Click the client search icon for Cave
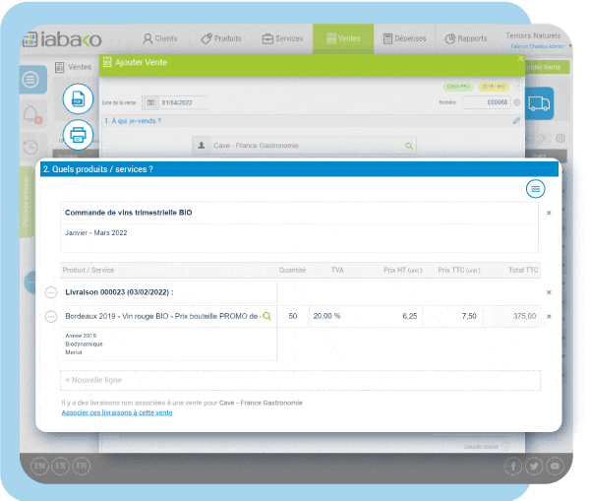The image size is (590, 501). click(x=409, y=146)
